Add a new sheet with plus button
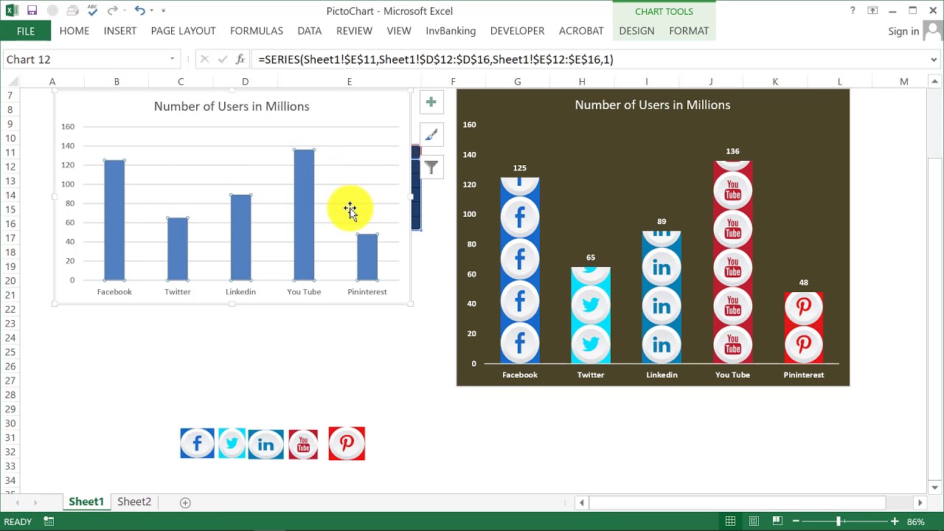 tap(185, 502)
